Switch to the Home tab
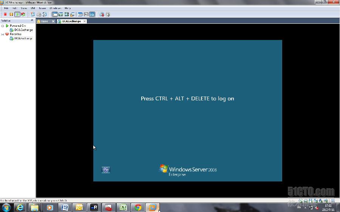 44,21
